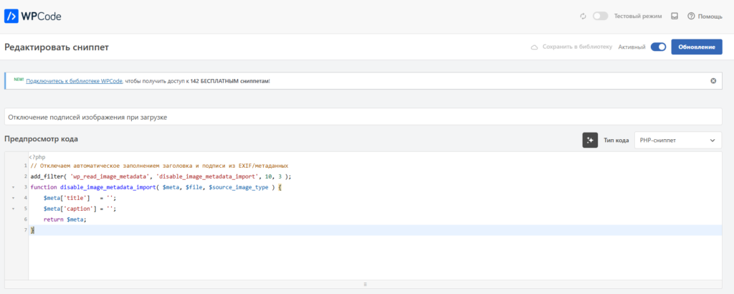Viewport: 734px width, 294px height.
Task: Open the inbox notifications icon
Action: 675,16
